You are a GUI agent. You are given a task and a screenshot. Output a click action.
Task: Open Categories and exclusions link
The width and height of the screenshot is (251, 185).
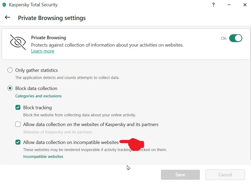pos(38,96)
